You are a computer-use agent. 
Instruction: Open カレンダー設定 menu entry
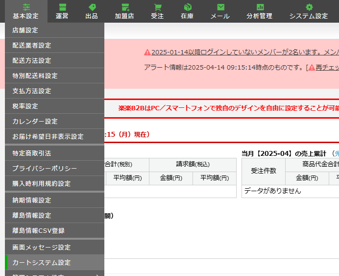pos(54,121)
